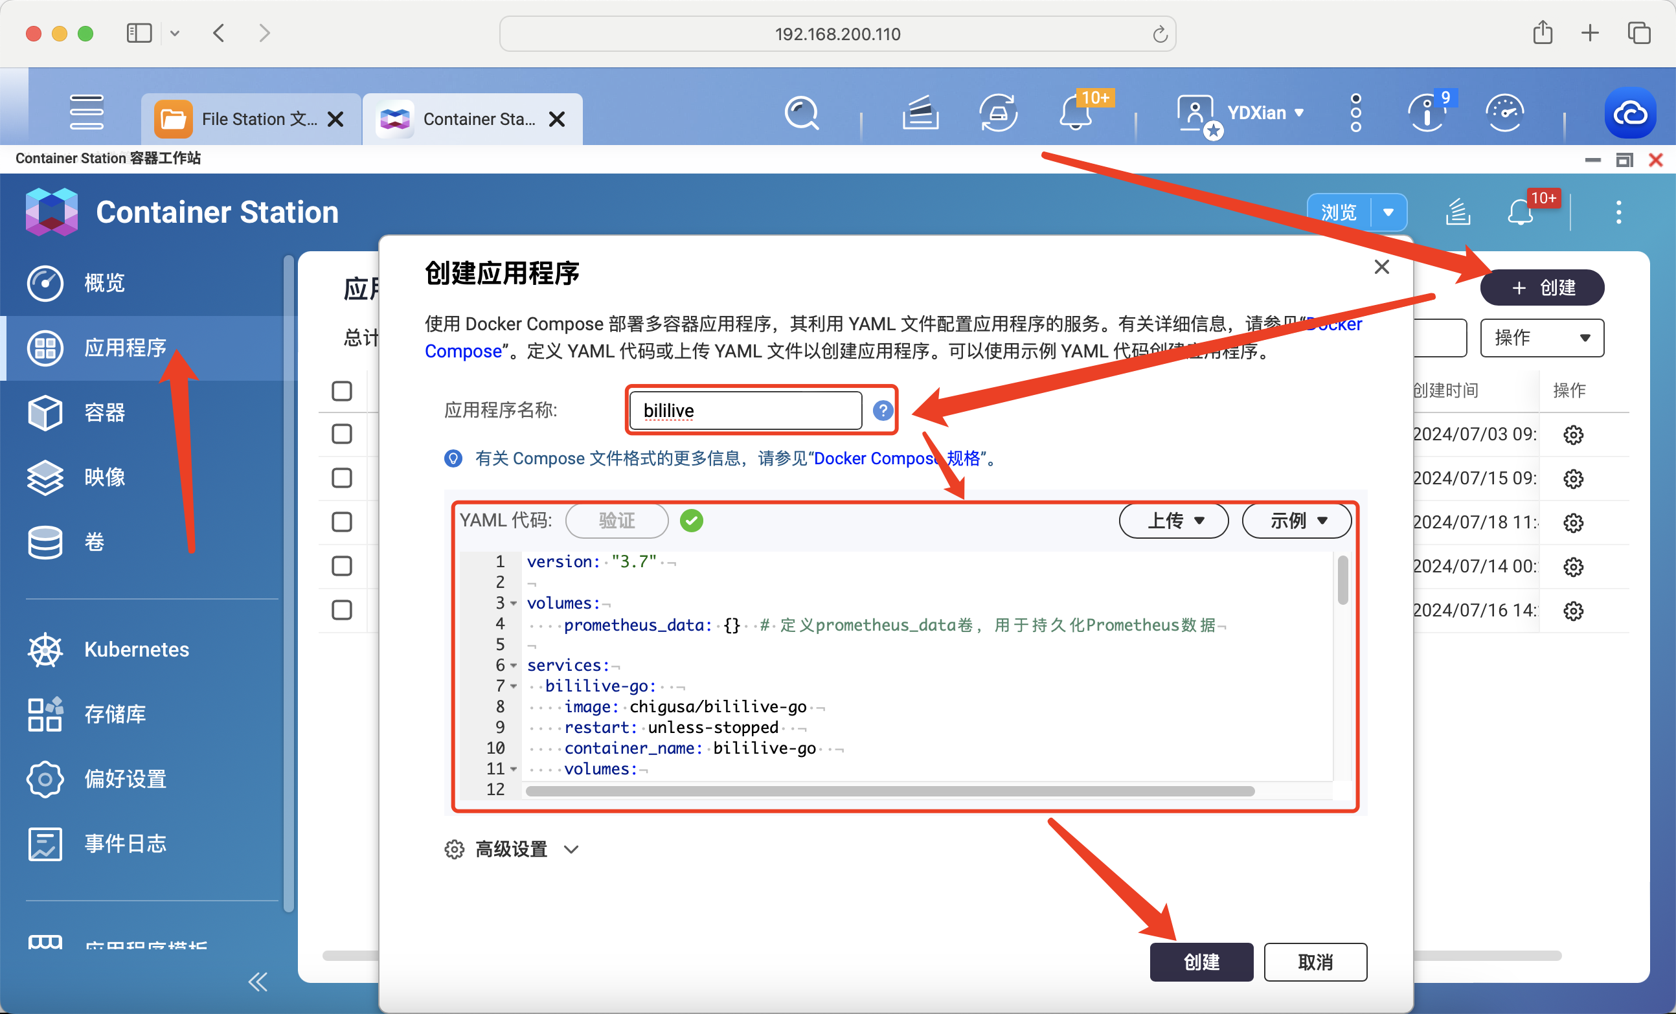The height and width of the screenshot is (1014, 1676).
Task: Check the second row checkbox in list
Action: [341, 478]
